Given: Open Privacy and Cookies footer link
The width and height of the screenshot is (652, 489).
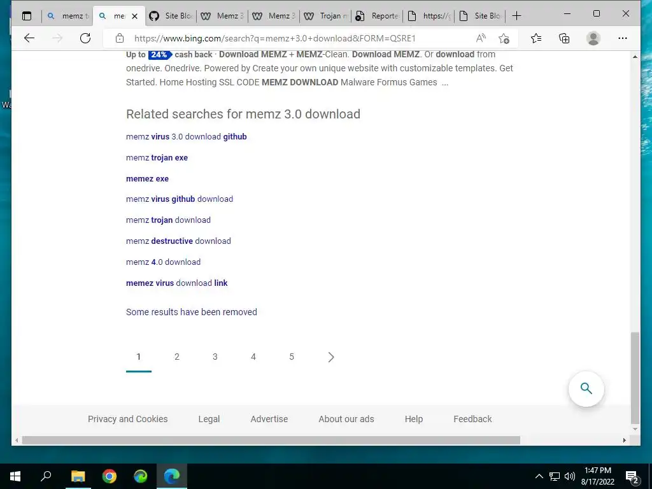Looking at the screenshot, I should [127, 419].
